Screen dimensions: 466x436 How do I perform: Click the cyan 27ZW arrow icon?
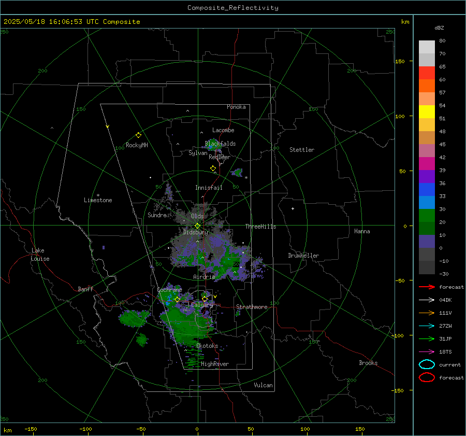(x=427, y=326)
